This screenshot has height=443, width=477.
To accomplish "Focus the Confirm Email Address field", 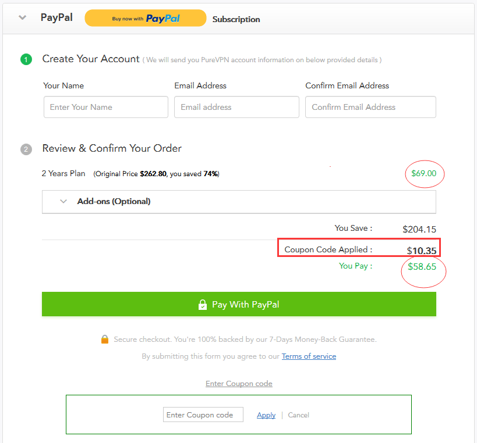I will pos(370,107).
